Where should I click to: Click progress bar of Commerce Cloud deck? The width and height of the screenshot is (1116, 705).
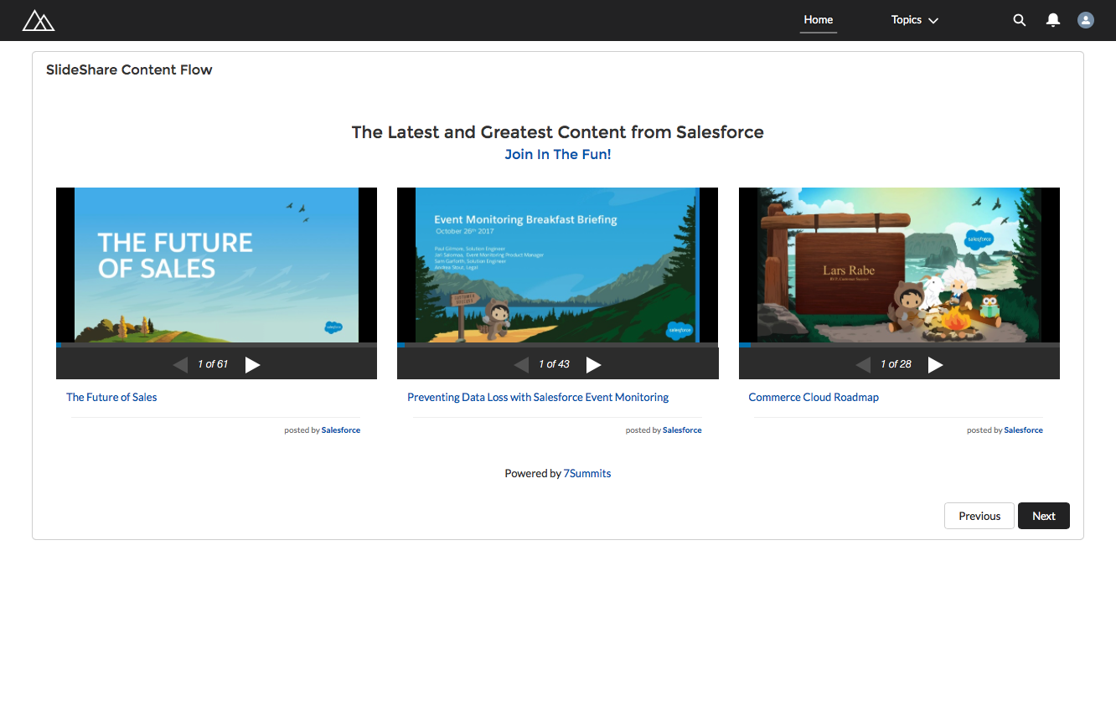click(899, 345)
